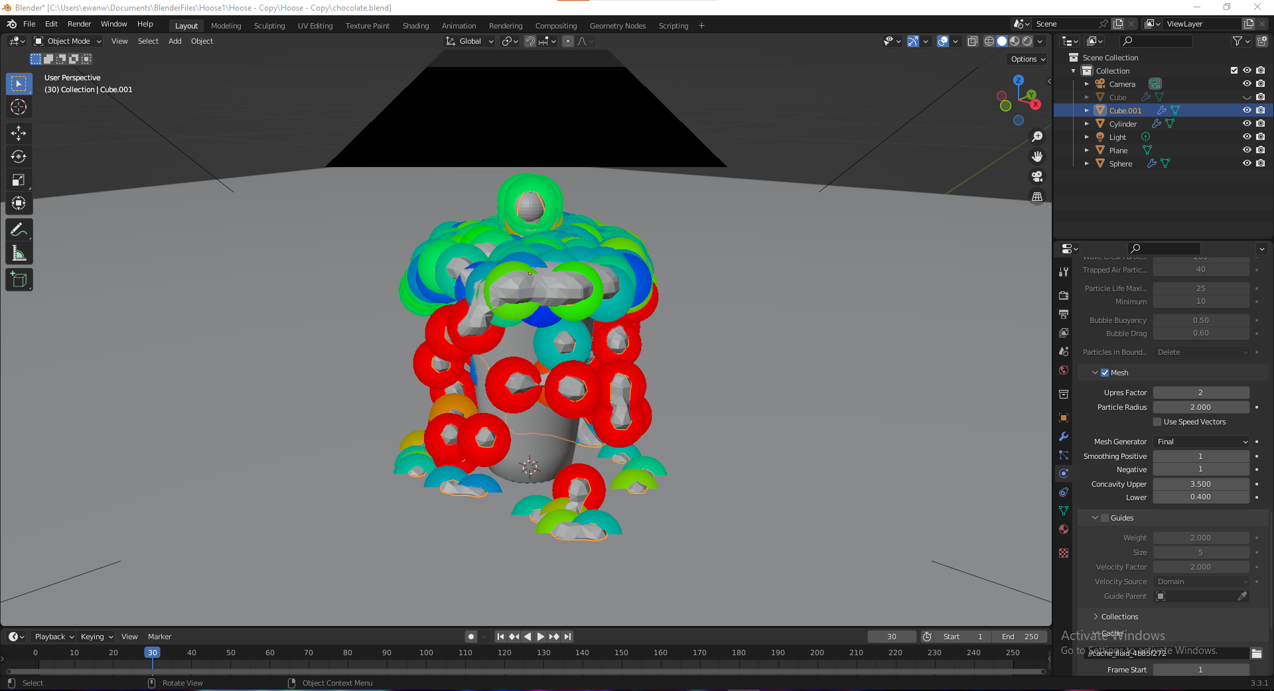The height and width of the screenshot is (691, 1274).
Task: Toggle snapping magnet in header
Action: point(530,41)
